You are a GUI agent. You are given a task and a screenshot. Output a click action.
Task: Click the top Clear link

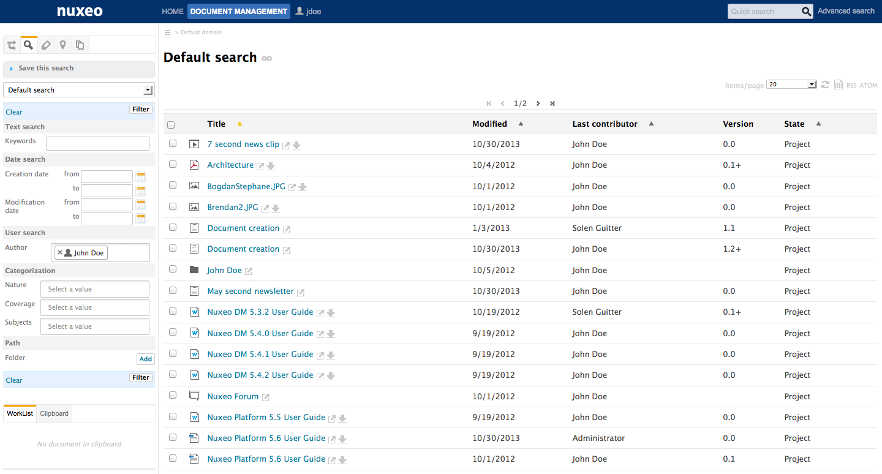[x=14, y=112]
